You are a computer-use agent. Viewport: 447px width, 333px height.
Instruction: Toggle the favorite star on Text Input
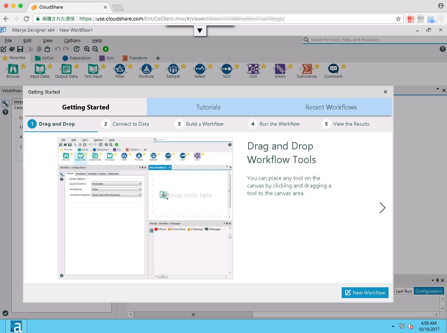click(x=104, y=66)
